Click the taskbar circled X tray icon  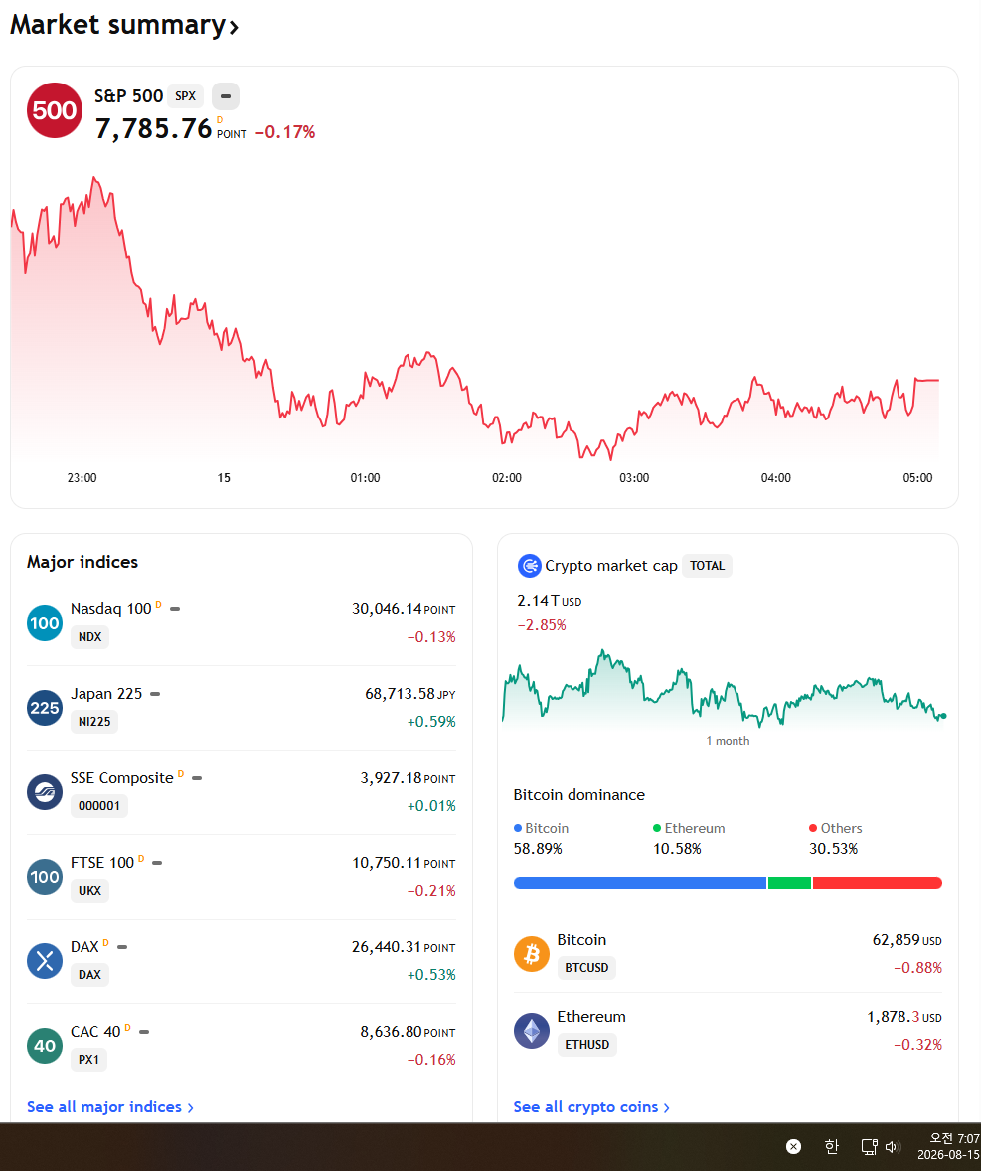click(x=793, y=1146)
